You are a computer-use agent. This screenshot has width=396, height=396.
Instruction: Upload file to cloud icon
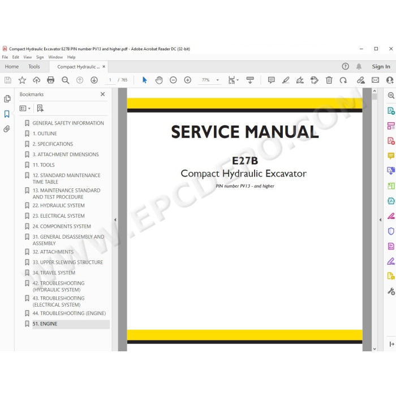click(x=37, y=80)
